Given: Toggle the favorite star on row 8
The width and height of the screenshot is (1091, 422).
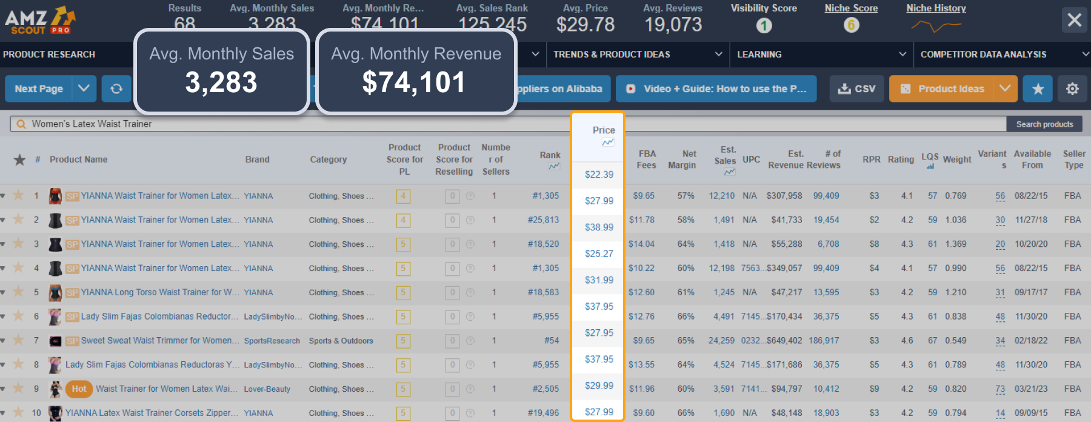Looking at the screenshot, I should pos(19,364).
